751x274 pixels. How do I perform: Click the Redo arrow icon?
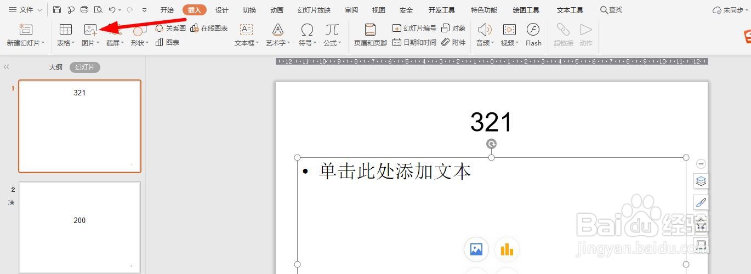pyautogui.click(x=130, y=10)
